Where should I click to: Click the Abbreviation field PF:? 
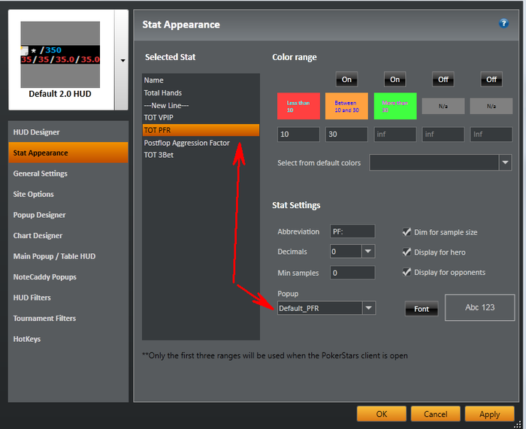[352, 231]
